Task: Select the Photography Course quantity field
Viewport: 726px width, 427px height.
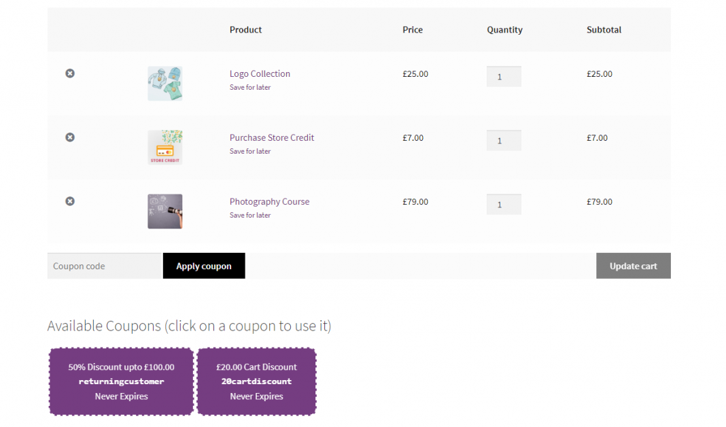Action: [x=503, y=204]
